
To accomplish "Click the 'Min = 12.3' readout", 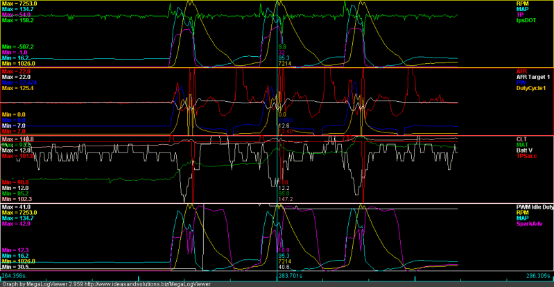I will [15, 250].
